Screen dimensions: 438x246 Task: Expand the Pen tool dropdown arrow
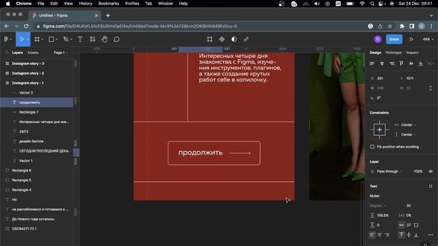coord(71,40)
